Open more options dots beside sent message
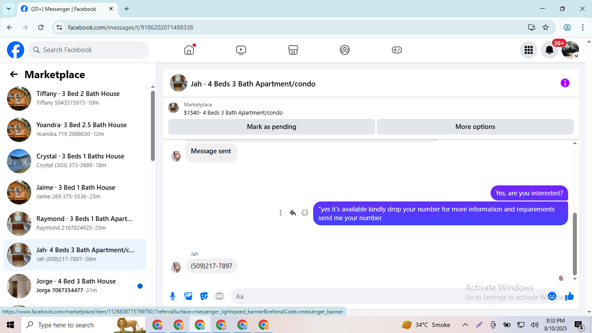Screen dimensions: 592x333 point(281,213)
